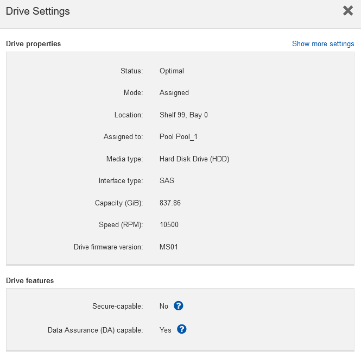Close the Drive Settings dialog
The height and width of the screenshot is (363, 361).
[348, 11]
